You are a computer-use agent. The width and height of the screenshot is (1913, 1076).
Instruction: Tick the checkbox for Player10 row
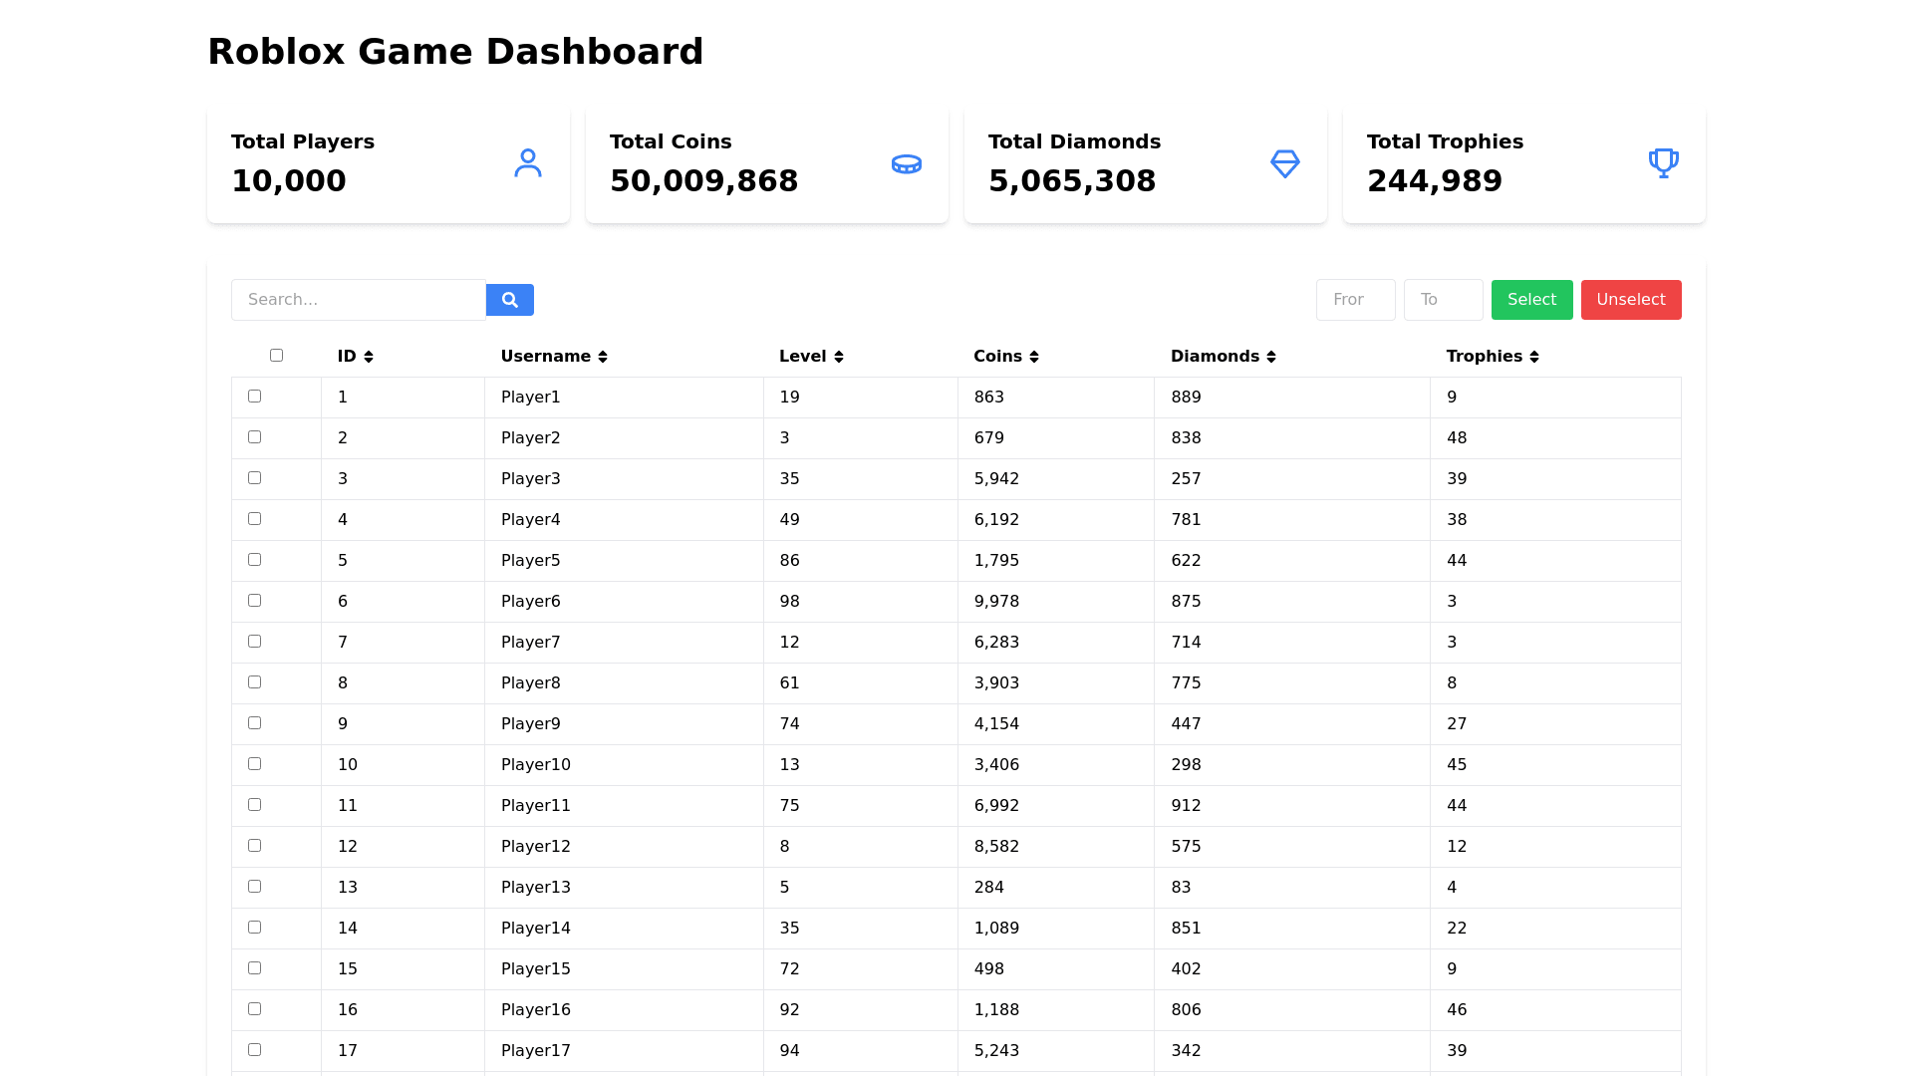coord(254,764)
